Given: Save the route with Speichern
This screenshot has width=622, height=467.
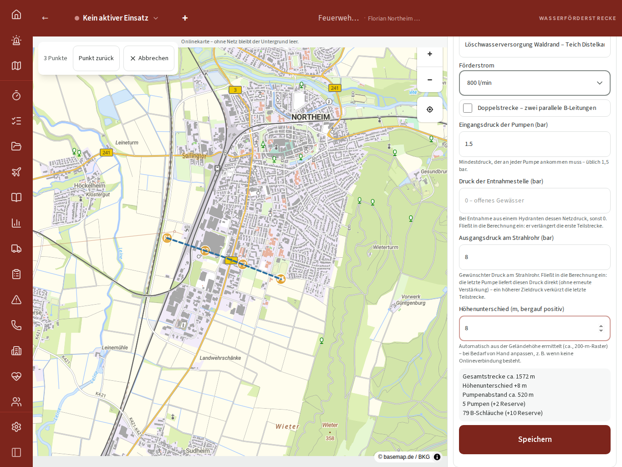Looking at the screenshot, I should point(535,440).
